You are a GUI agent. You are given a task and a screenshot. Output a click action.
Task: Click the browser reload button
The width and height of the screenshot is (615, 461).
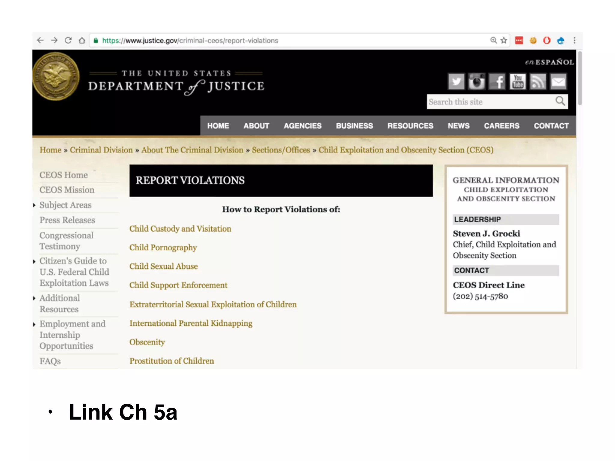coord(68,41)
